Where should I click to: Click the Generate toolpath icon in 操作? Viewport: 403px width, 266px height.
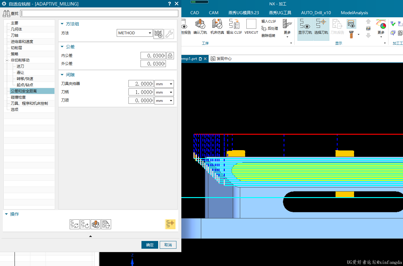pos(75,224)
